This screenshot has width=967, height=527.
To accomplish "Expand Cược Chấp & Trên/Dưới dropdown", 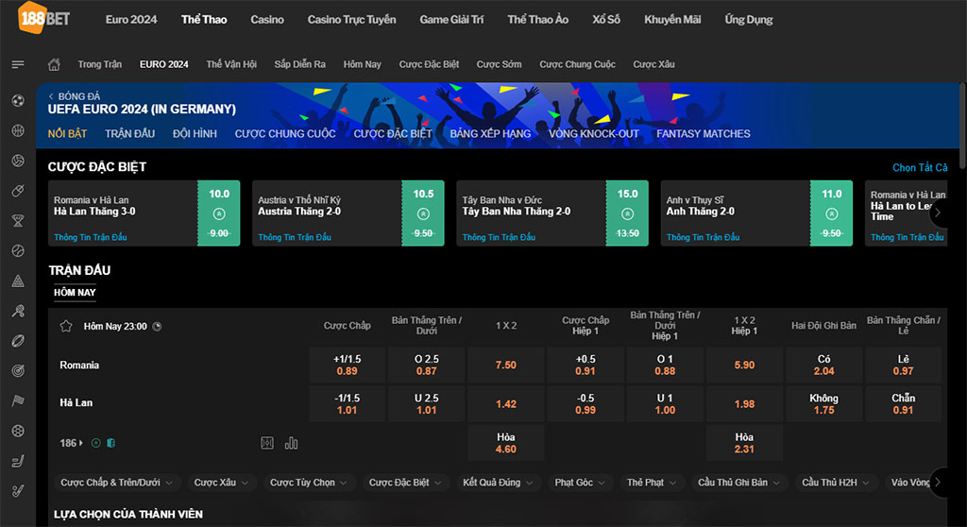I will (x=116, y=483).
